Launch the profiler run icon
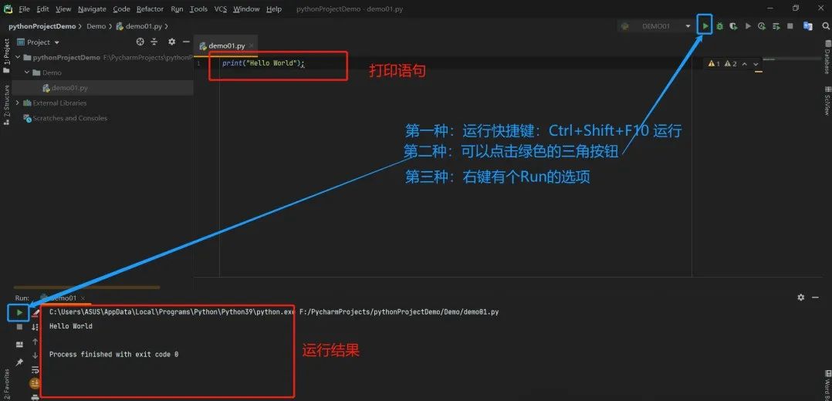The image size is (832, 401). point(762,26)
